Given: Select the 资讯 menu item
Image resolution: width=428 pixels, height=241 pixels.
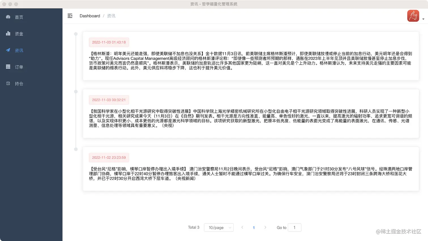Looking at the screenshot, I should [31, 50].
